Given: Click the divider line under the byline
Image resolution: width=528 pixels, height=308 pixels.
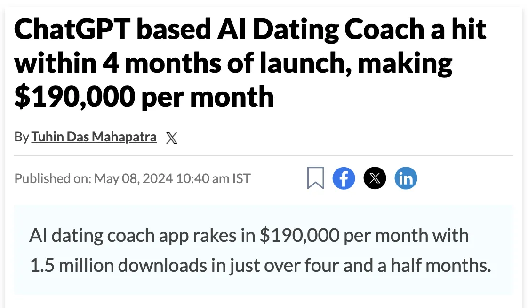Looking at the screenshot, I should click(264, 155).
